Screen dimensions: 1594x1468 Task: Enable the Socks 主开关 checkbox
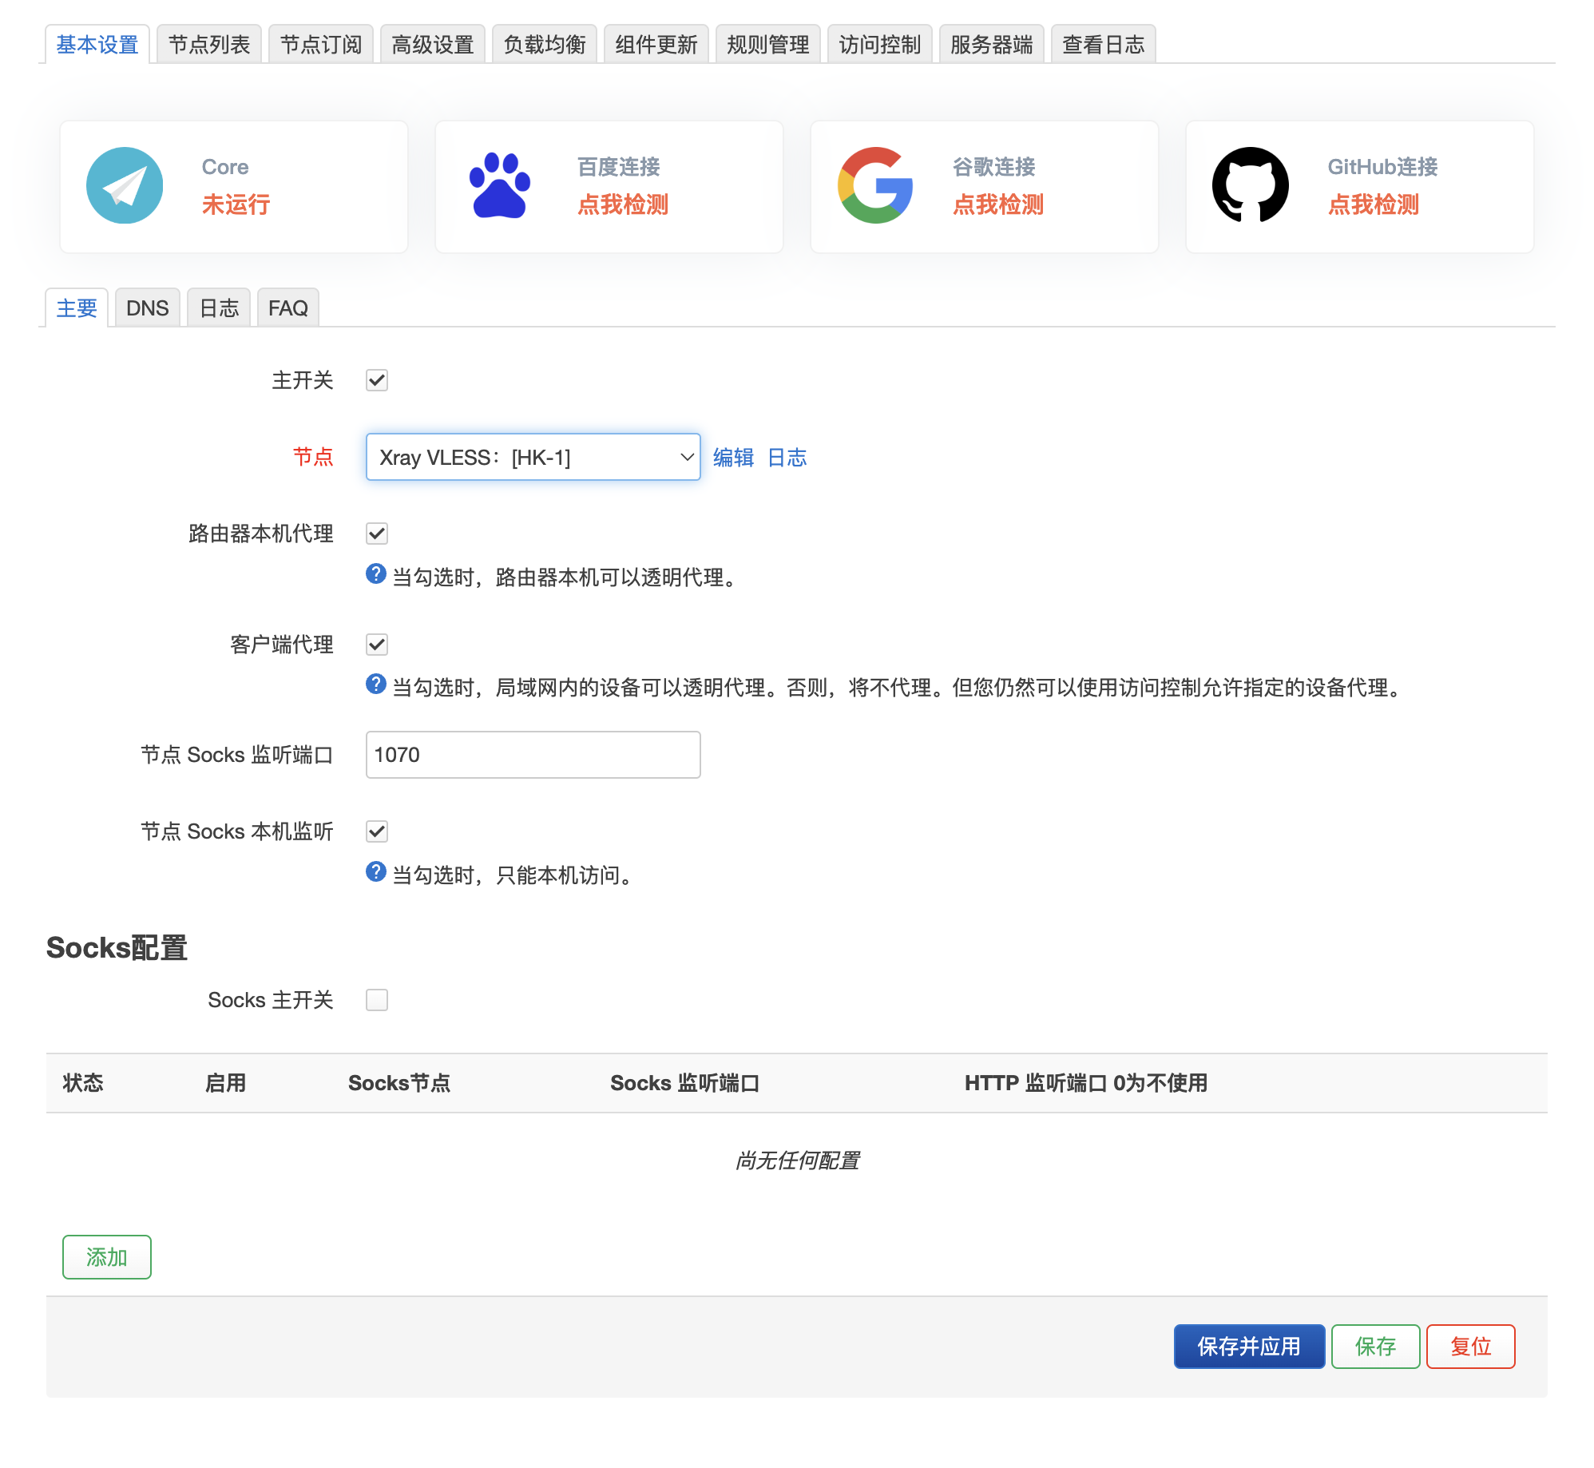(376, 999)
